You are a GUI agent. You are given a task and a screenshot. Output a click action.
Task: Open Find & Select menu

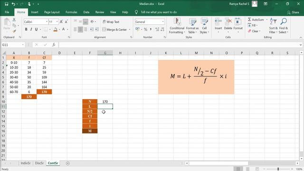pyautogui.click(x=284, y=26)
